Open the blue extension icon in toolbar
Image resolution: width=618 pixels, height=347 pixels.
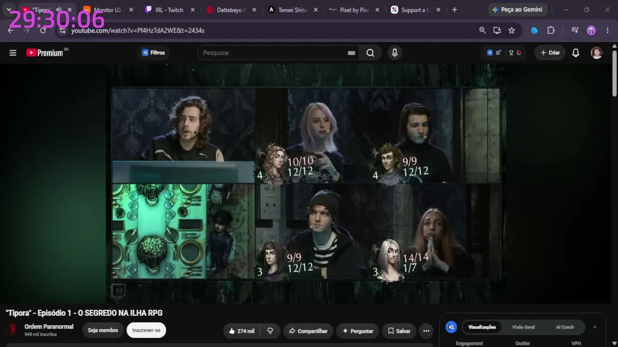point(534,30)
